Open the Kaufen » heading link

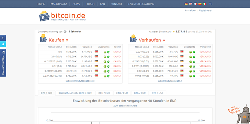pyautogui.click(x=58, y=40)
